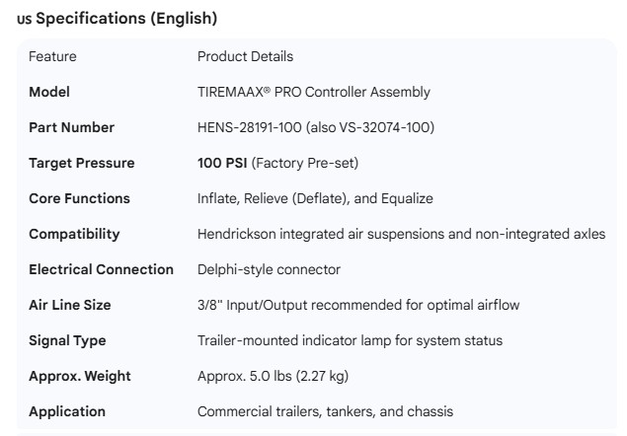Click the "Delphi-style connector" value
Screen dimensions: 627x436
[x=269, y=269]
